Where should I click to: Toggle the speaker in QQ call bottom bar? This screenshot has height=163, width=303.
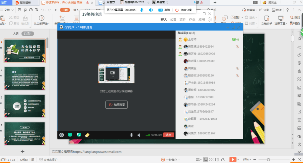pos(139,135)
